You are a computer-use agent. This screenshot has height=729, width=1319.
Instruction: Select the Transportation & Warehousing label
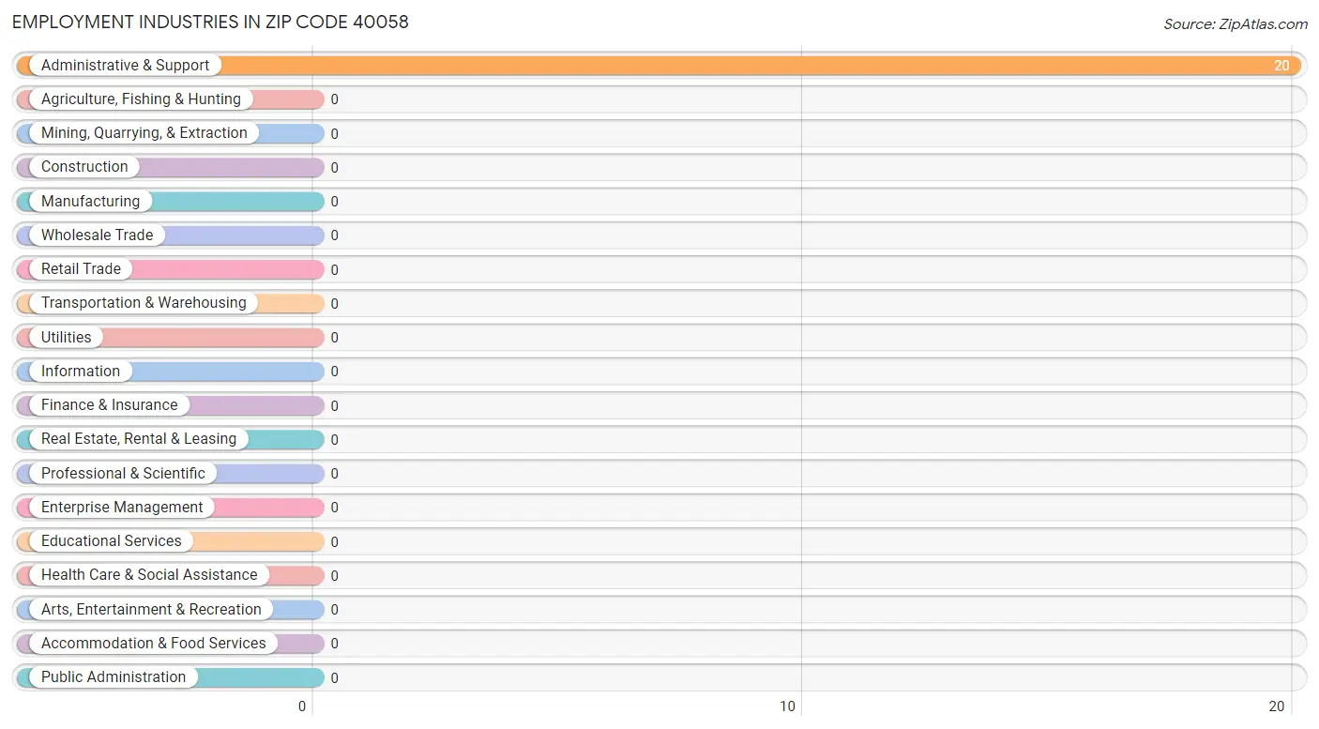click(144, 303)
